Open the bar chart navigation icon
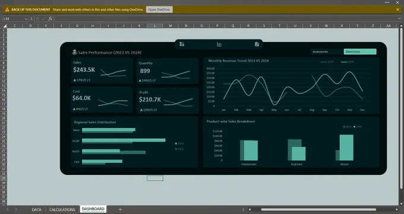The image size is (404, 214). pos(219,44)
